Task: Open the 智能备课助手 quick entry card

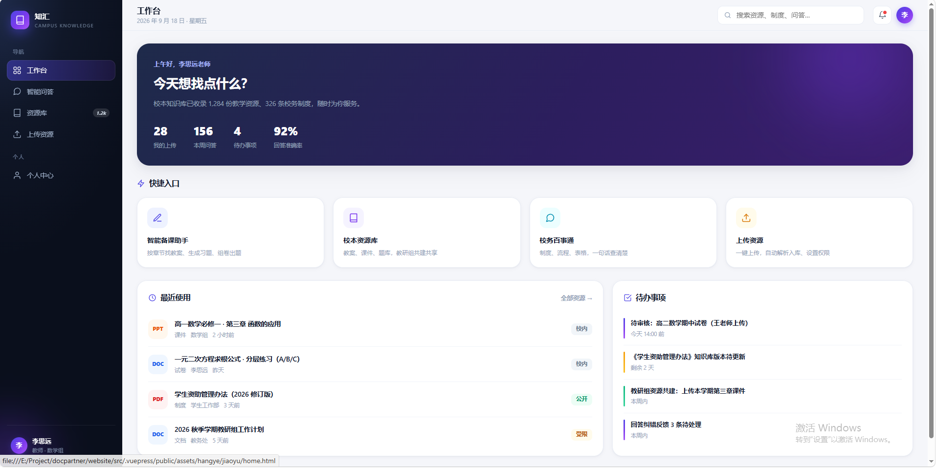Action: coord(231,233)
